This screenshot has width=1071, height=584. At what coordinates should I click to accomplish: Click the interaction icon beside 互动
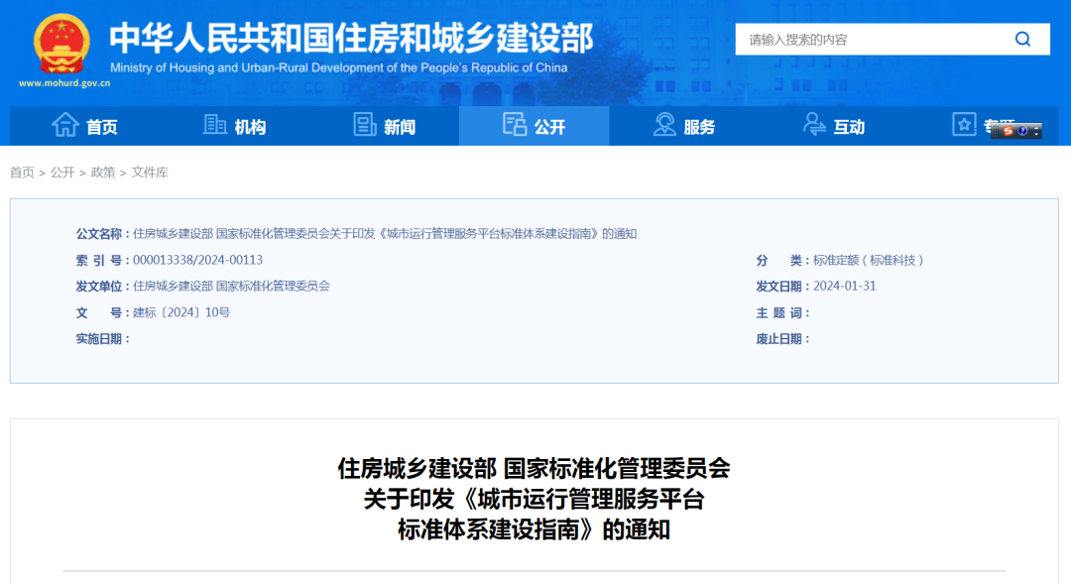(x=814, y=125)
